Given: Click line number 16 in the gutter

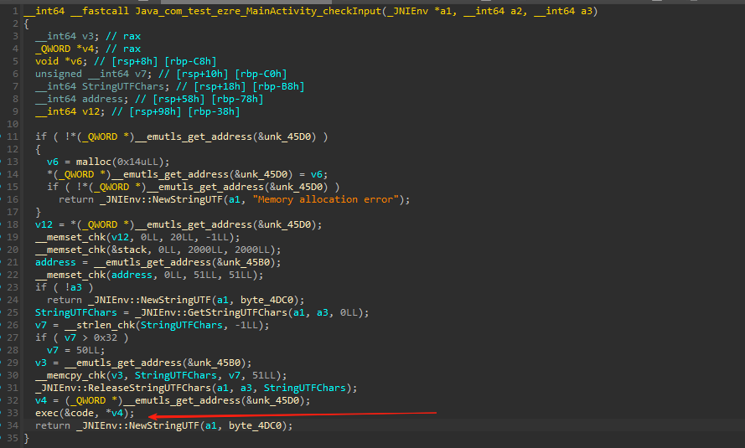Looking at the screenshot, I should tap(13, 199).
